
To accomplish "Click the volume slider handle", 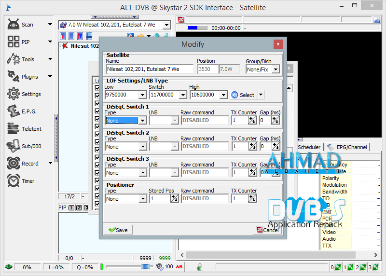I will click(x=146, y=267).
